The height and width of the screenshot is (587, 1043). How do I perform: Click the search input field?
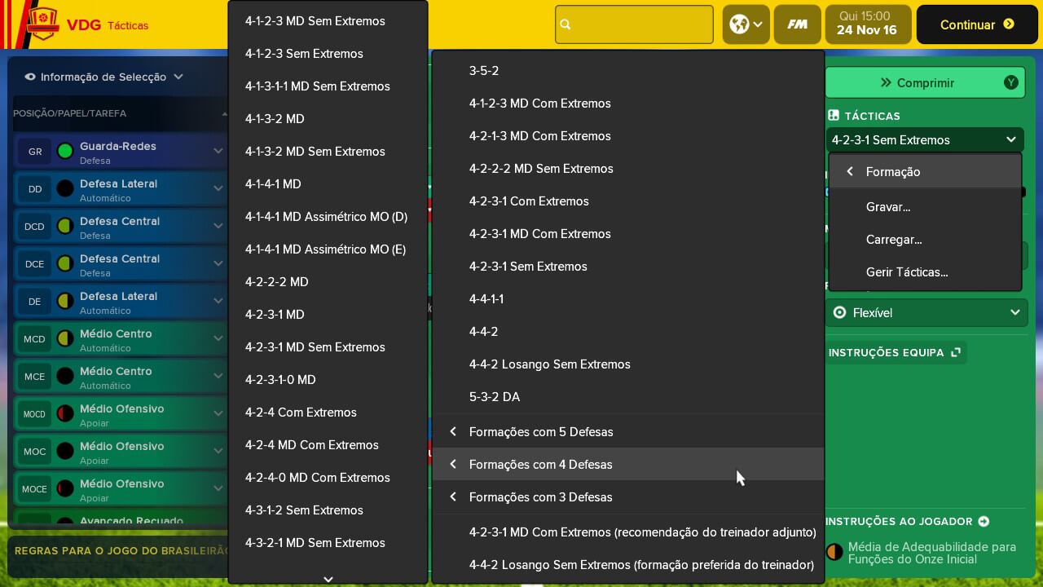pos(634,24)
